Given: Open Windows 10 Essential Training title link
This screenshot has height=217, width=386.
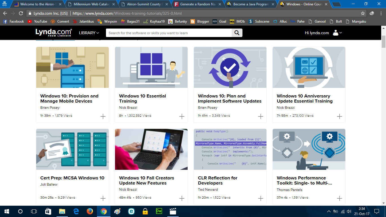Looking at the screenshot, I should (x=142, y=99).
